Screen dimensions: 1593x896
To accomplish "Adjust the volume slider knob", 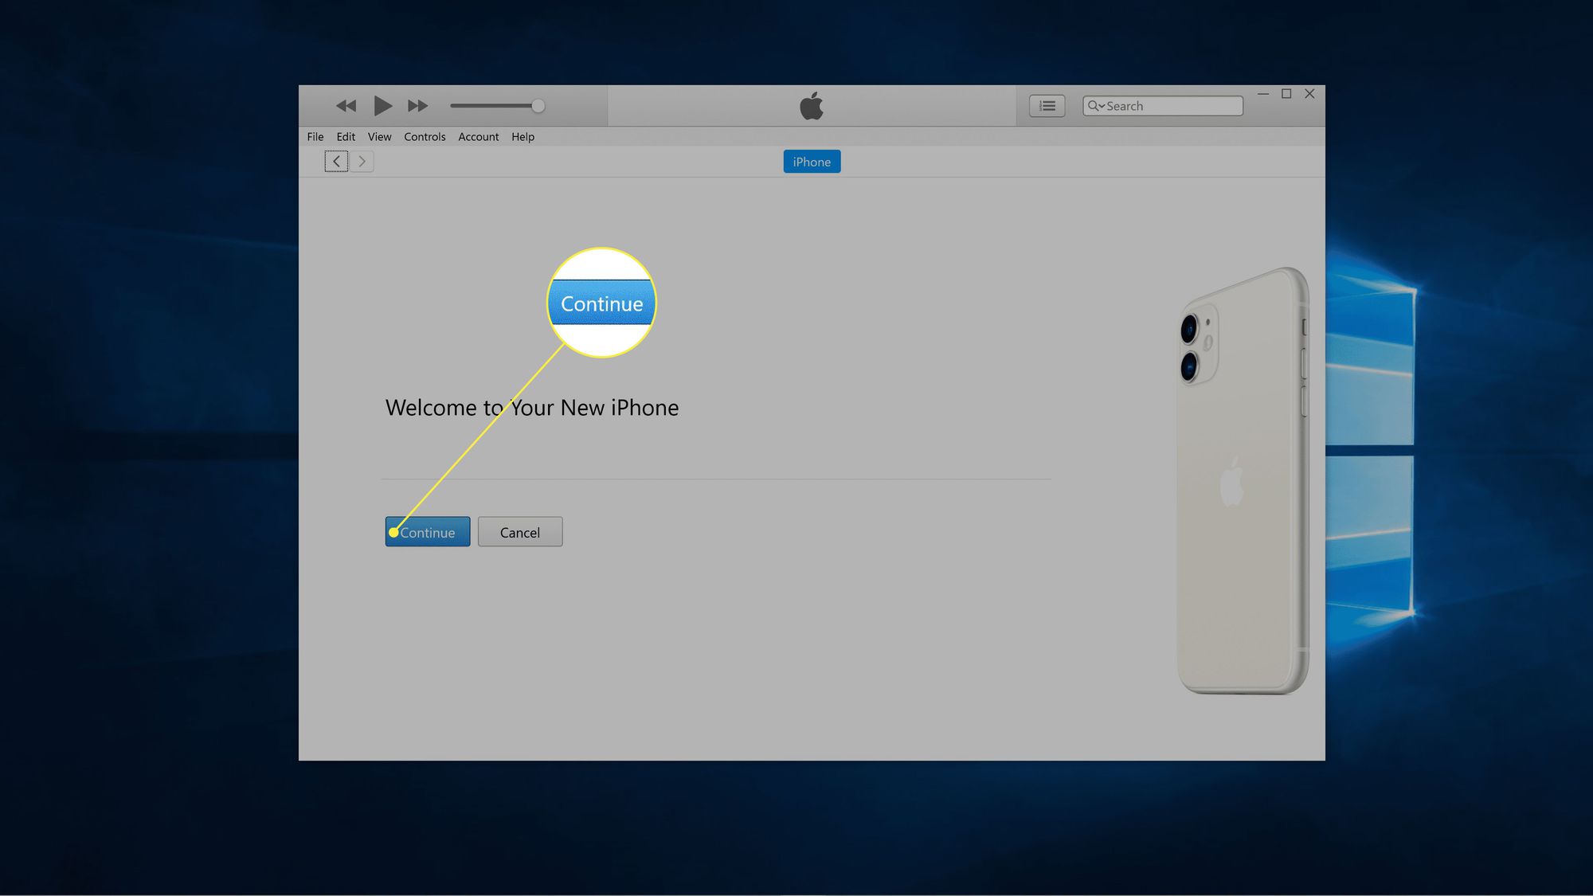I will (538, 106).
